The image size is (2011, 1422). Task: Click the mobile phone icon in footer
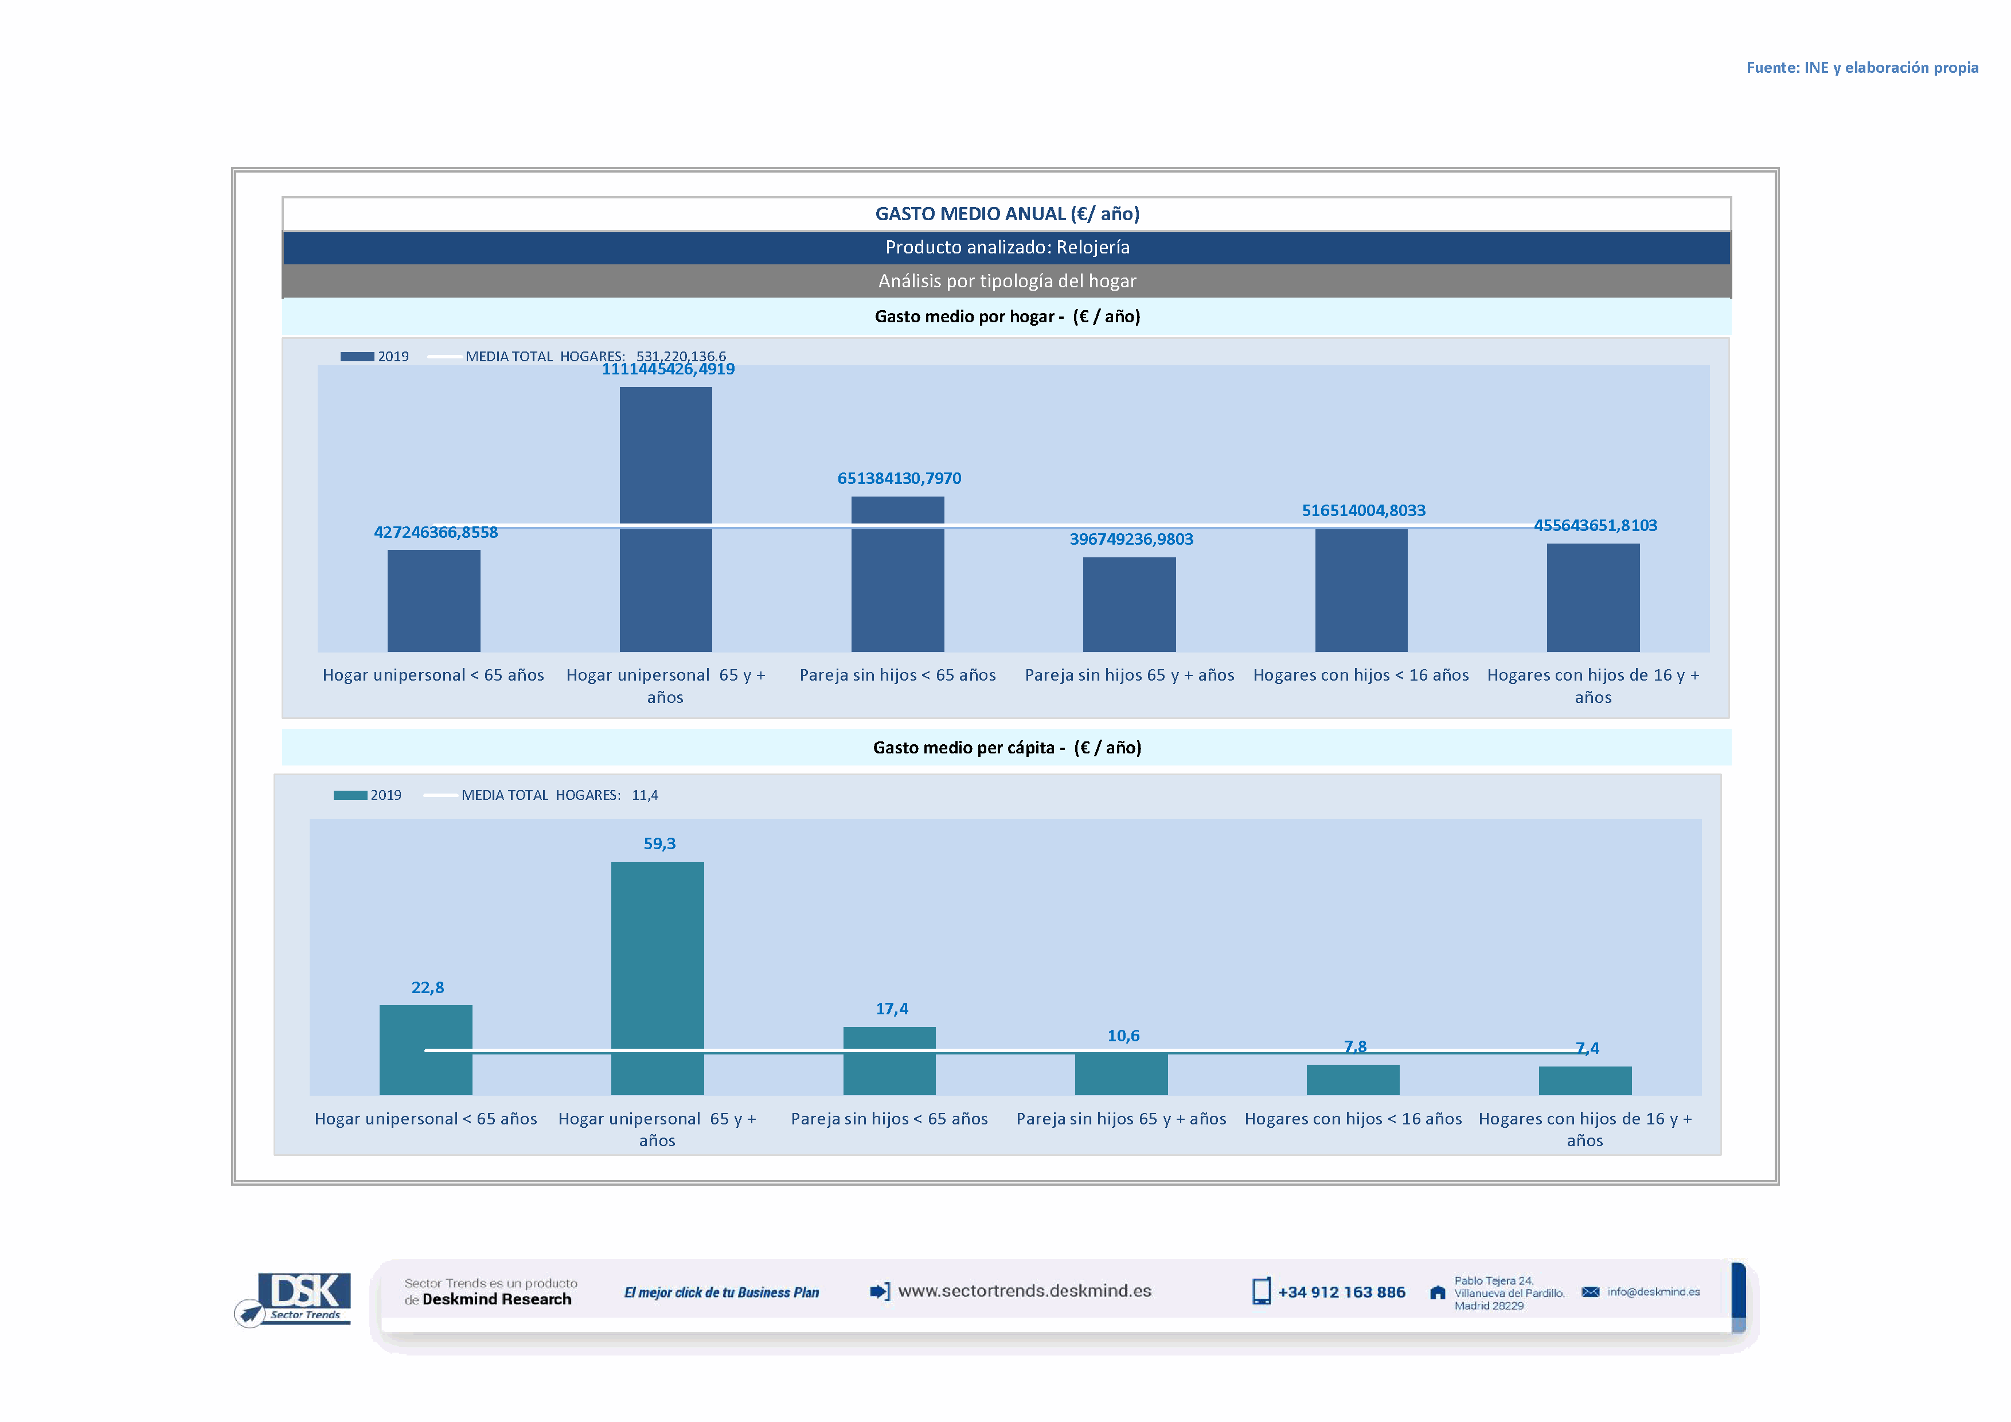[1262, 1291]
